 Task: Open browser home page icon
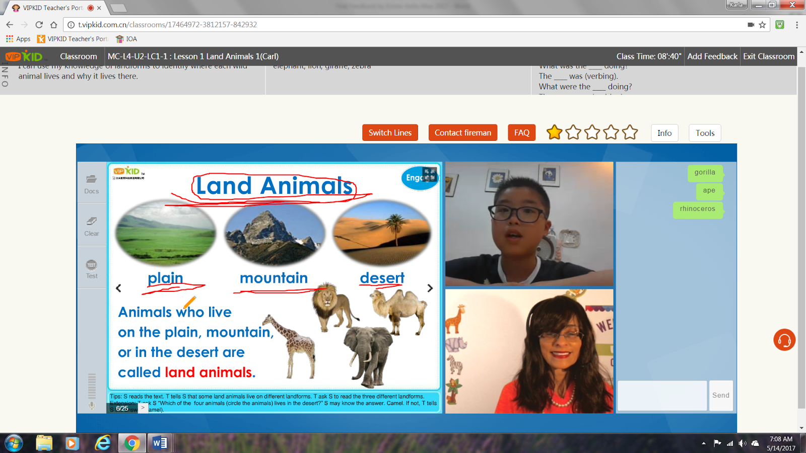[54, 24]
